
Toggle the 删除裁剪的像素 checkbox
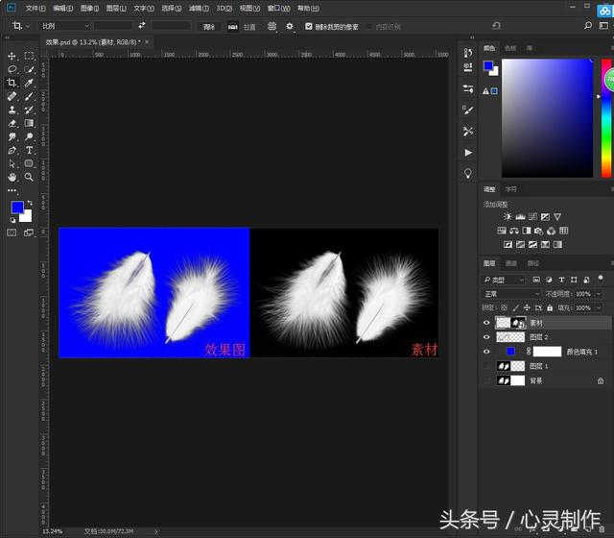coord(309,26)
